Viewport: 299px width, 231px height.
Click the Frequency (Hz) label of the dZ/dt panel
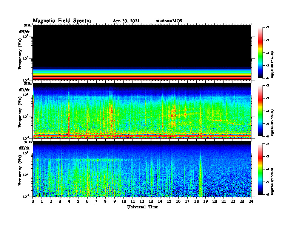(20, 170)
